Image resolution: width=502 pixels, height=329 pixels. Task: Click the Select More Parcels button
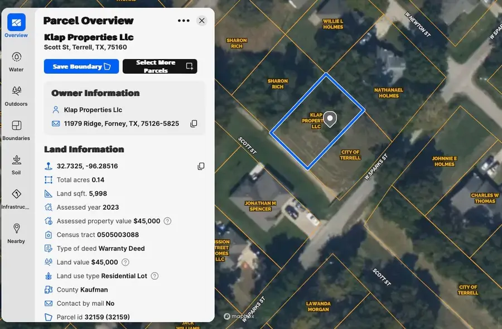tap(160, 66)
